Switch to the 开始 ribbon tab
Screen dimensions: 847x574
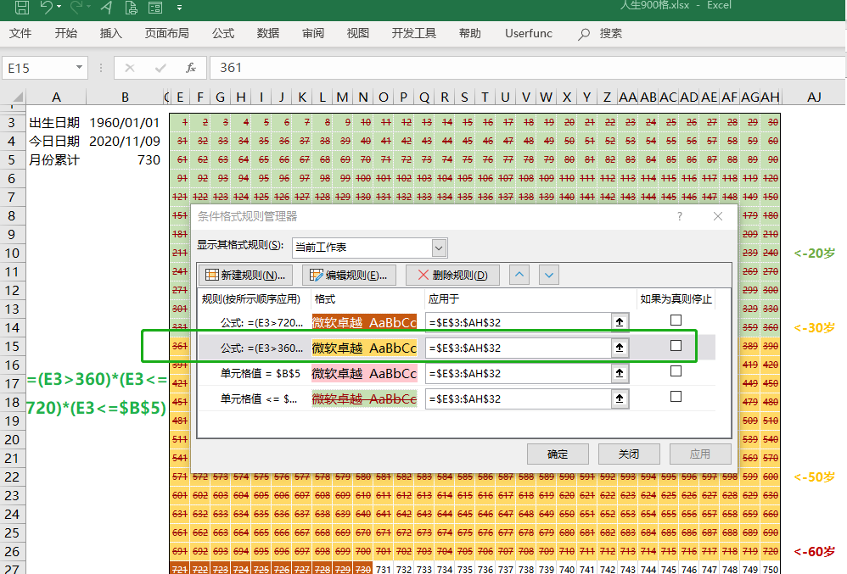(x=66, y=33)
